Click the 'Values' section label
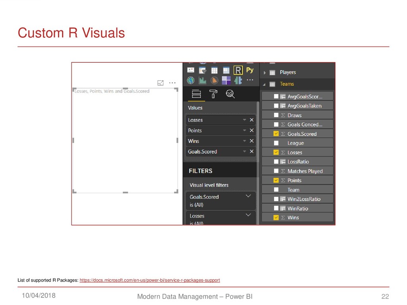 195,108
